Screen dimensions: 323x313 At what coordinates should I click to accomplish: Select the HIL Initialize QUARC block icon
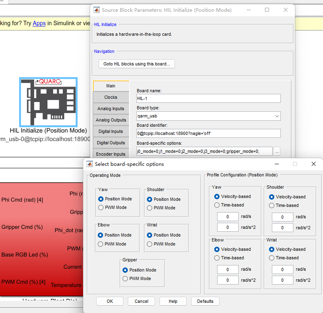48,102
